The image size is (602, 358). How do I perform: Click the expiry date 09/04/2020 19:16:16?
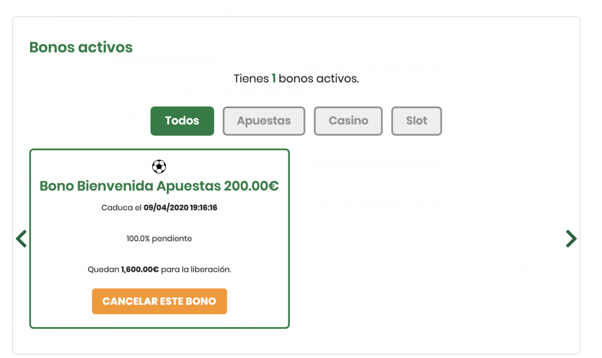pyautogui.click(x=180, y=208)
